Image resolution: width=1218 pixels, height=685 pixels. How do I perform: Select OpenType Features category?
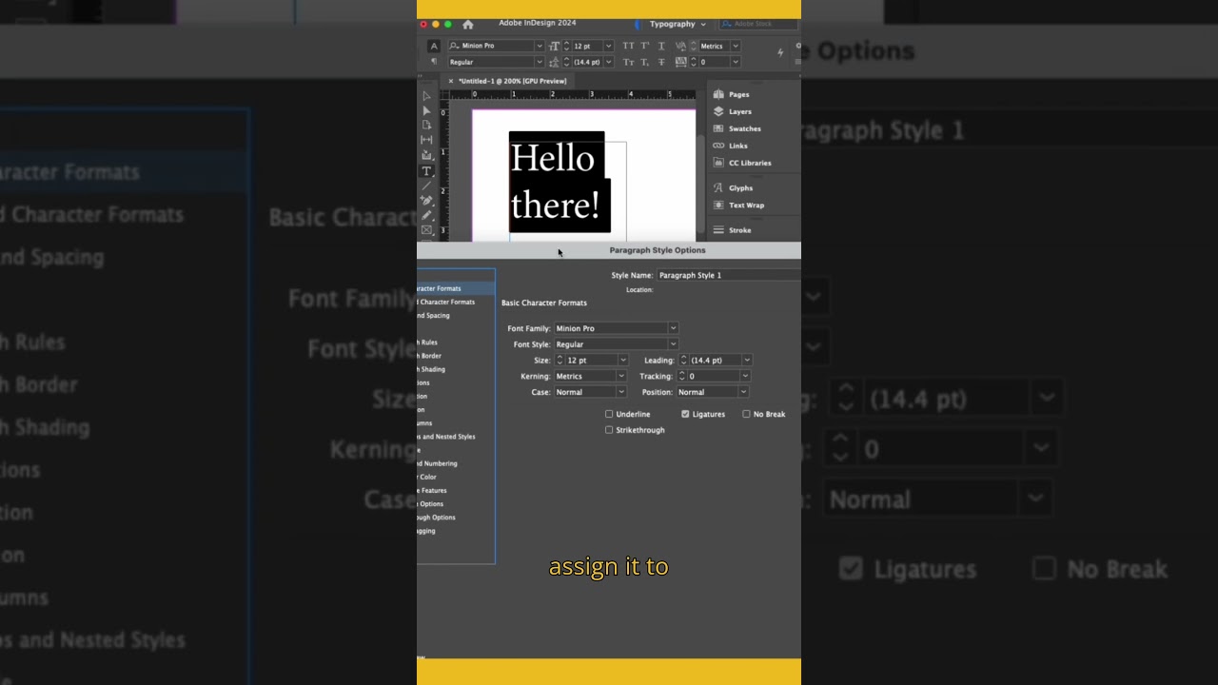click(x=456, y=490)
